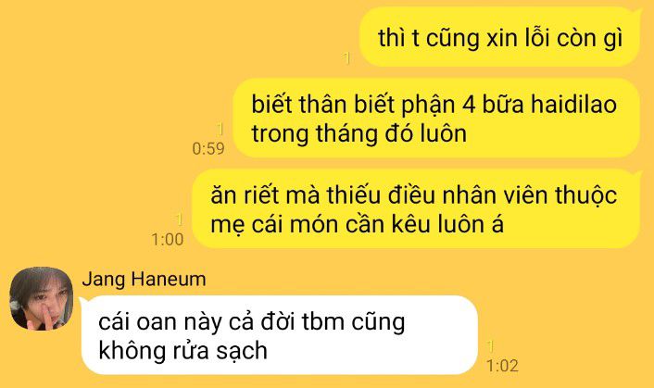Click the 0:59 timestamp
654x388 pixels.
(x=208, y=148)
